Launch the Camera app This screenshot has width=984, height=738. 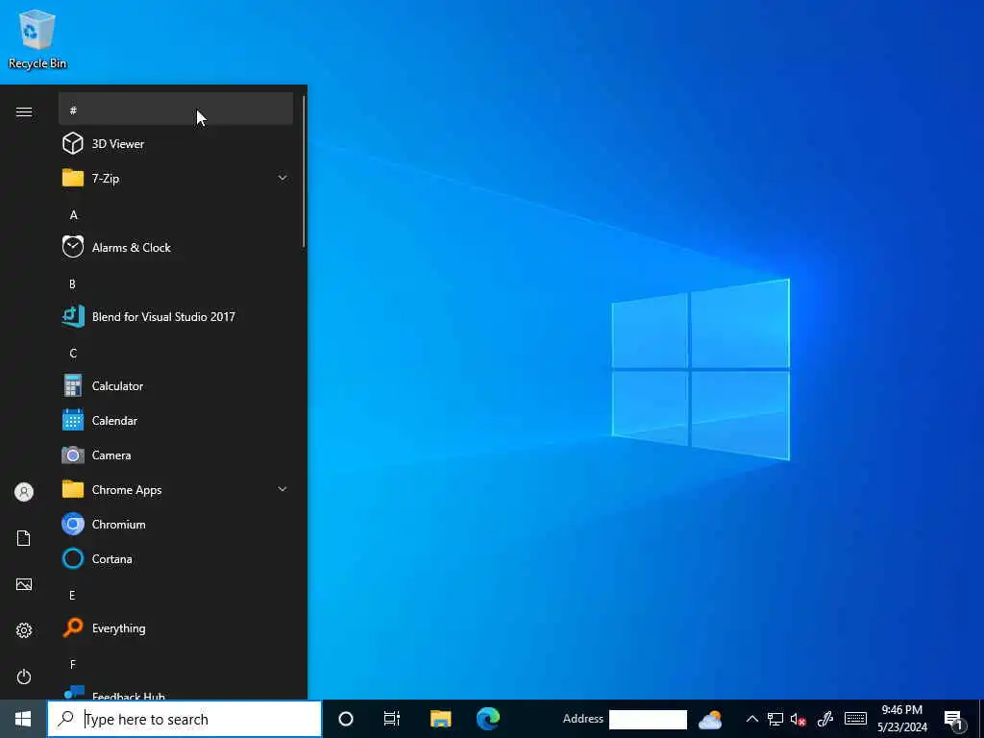tap(176, 455)
